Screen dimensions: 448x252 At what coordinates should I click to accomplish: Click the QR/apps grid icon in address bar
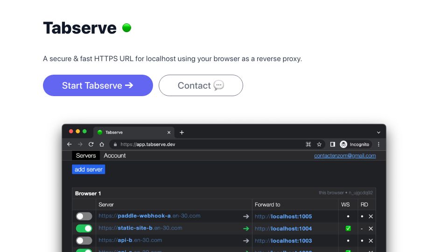pyautogui.click(x=308, y=144)
